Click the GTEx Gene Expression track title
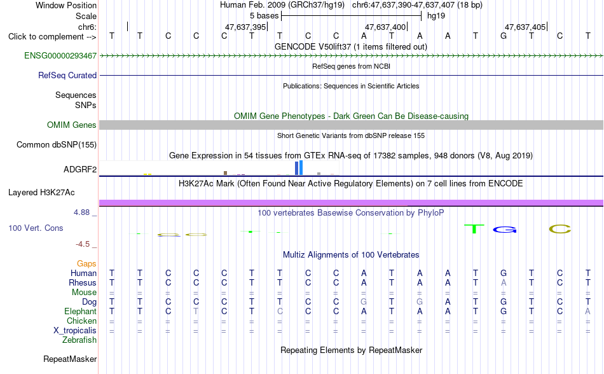 (x=351, y=156)
